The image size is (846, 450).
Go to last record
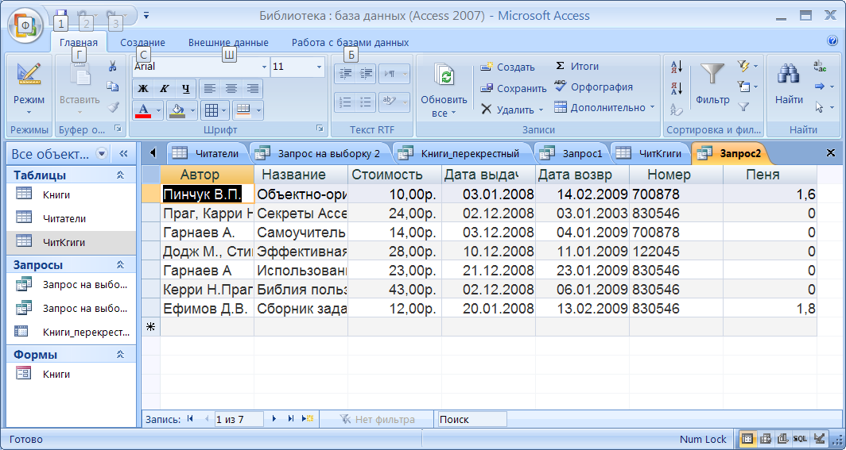click(x=291, y=419)
